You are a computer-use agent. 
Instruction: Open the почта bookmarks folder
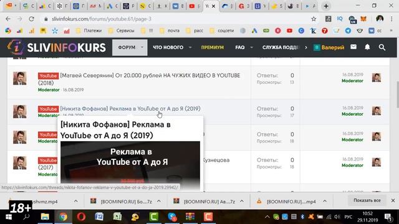170,30
